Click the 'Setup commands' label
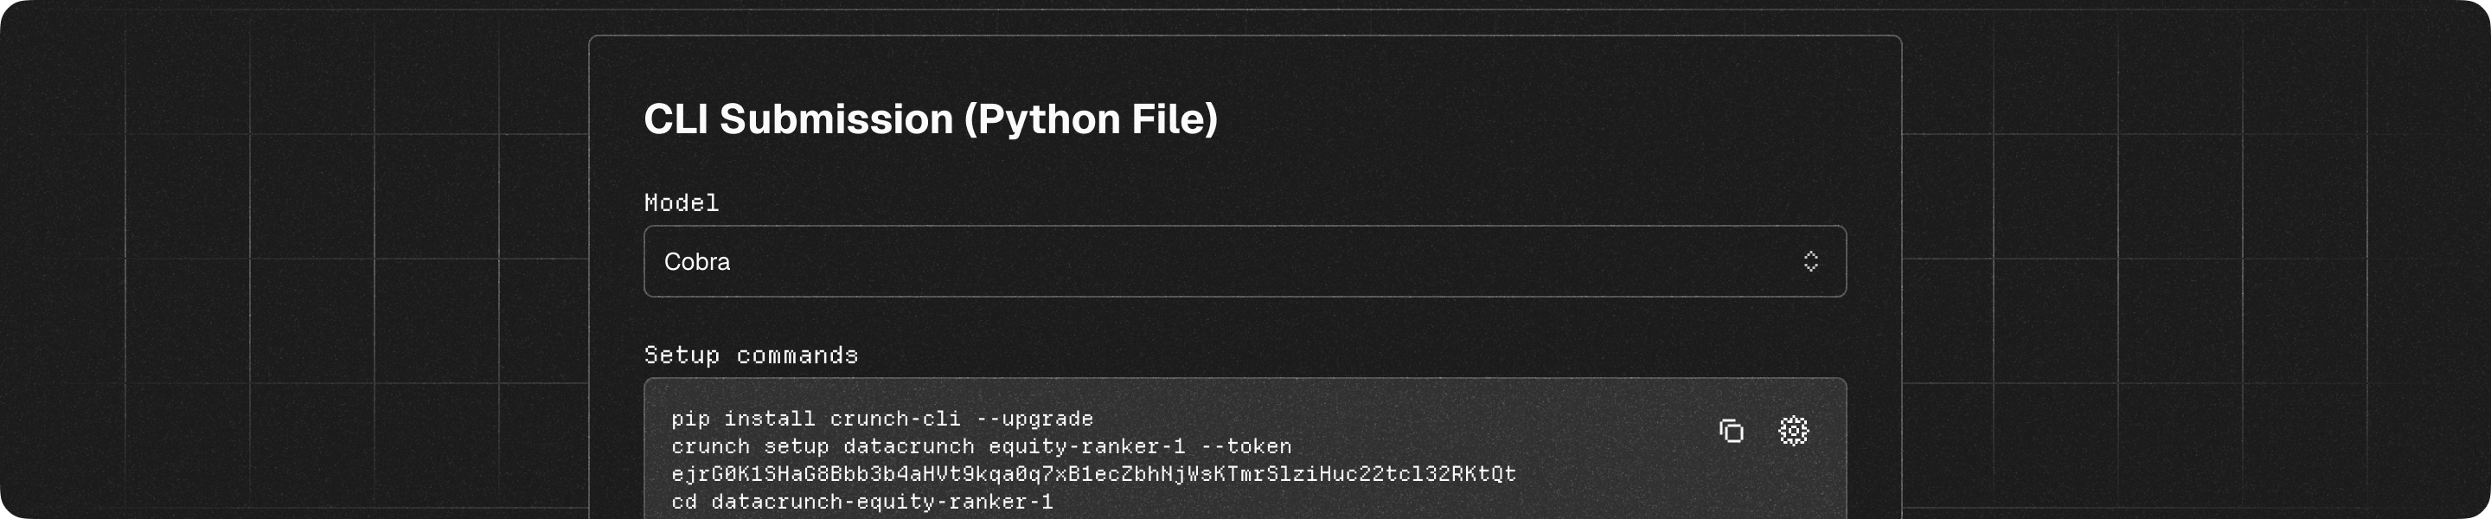 [751, 356]
